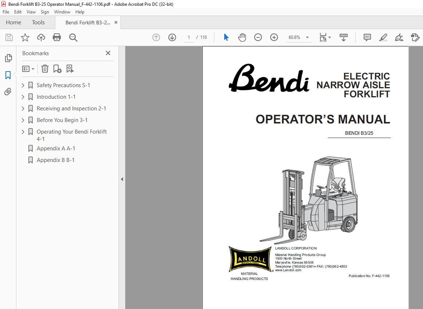
Task: Open the Edit menu
Action: pos(18,12)
